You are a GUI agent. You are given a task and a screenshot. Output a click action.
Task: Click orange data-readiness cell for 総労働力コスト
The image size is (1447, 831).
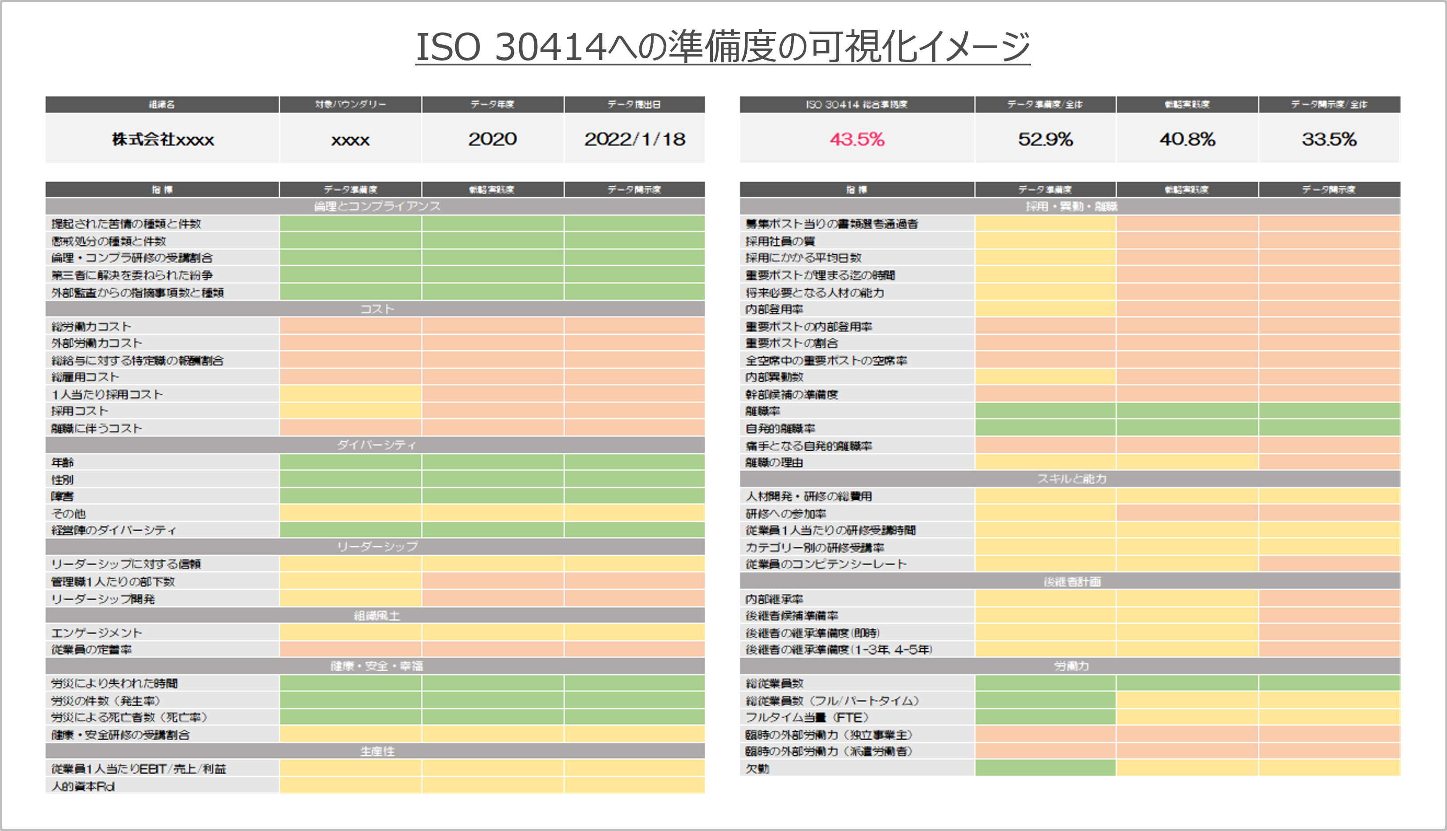pos(350,326)
